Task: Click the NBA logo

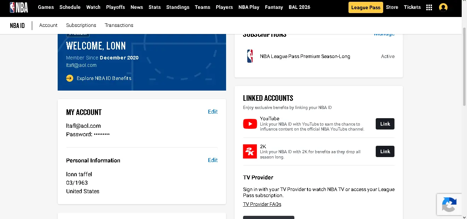Action: (x=19, y=7)
